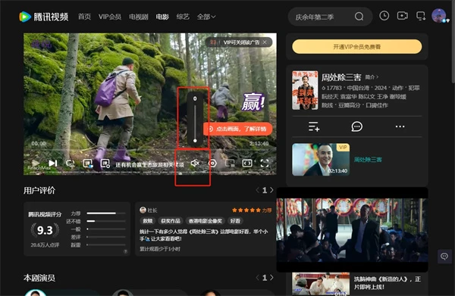Click the Tencent Video logo

[43, 17]
